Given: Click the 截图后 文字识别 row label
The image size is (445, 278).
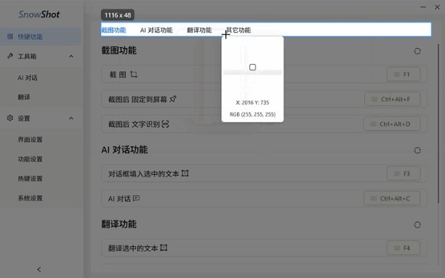Looking at the screenshot, I should coord(135,124).
